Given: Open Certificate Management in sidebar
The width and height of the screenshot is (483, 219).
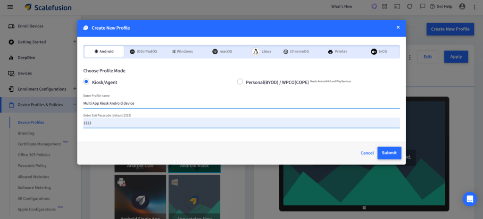Looking at the screenshot, I should tap(40, 144).
